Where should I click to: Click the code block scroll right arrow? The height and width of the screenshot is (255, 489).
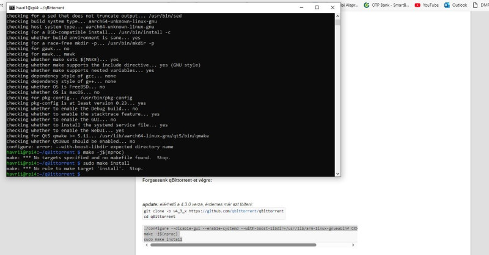353,245
